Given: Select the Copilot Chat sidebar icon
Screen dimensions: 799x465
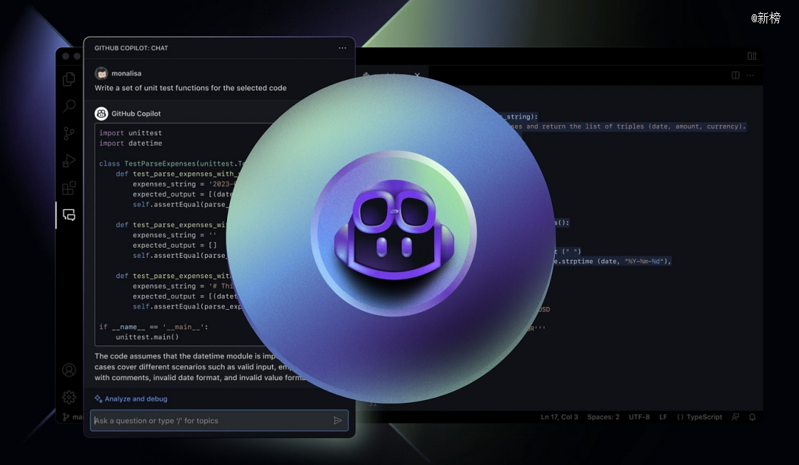Looking at the screenshot, I should tap(69, 215).
